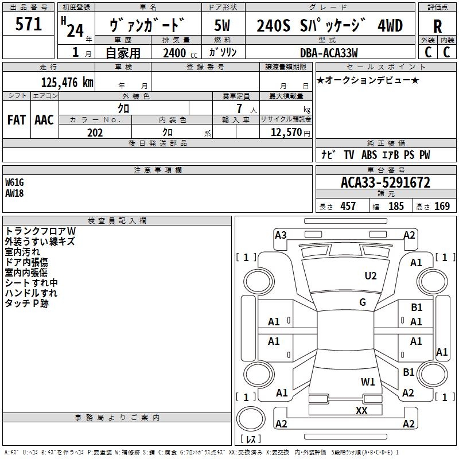Click the A3 mark on front bumper
459x459 pixels.
tap(281, 235)
